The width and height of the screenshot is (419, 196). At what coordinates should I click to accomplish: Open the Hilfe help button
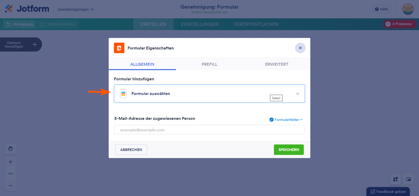click(x=382, y=9)
